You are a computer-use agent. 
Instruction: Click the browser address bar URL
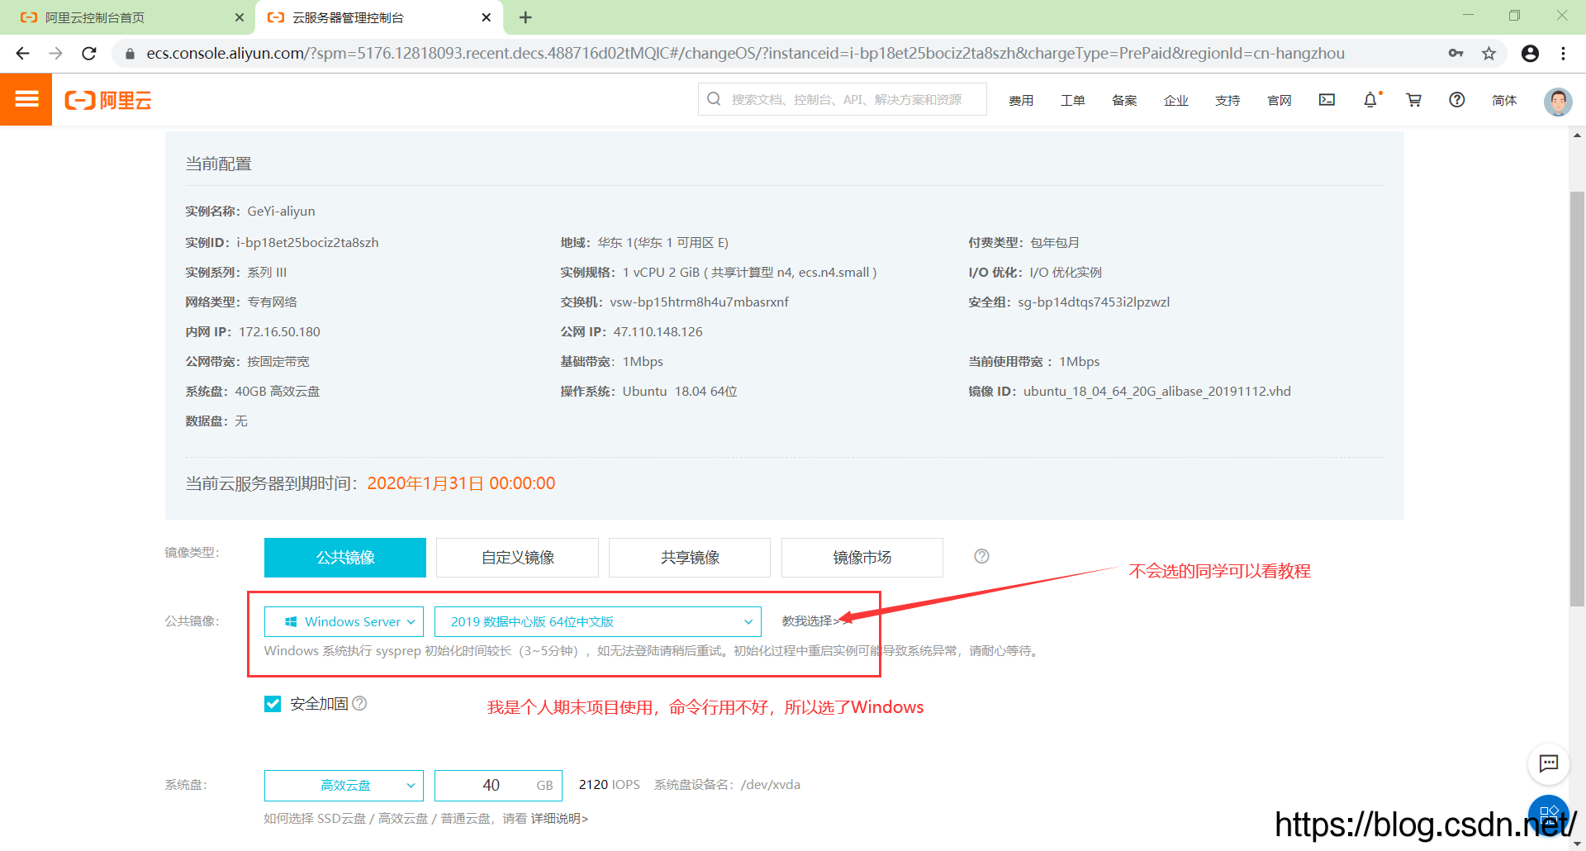click(745, 53)
